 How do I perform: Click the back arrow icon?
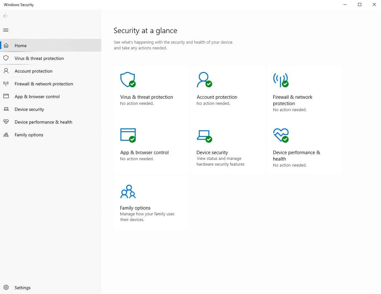[6, 16]
